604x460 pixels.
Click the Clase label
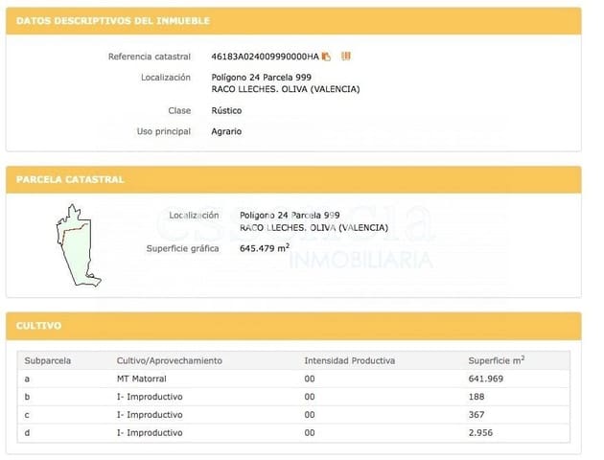[179, 110]
